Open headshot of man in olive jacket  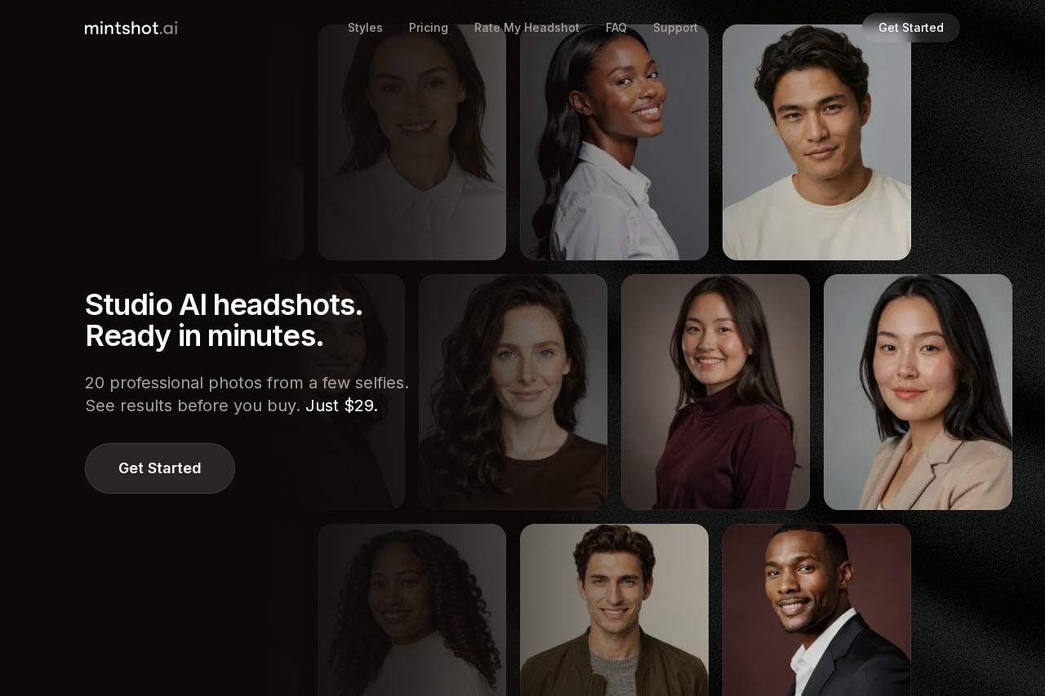614,610
